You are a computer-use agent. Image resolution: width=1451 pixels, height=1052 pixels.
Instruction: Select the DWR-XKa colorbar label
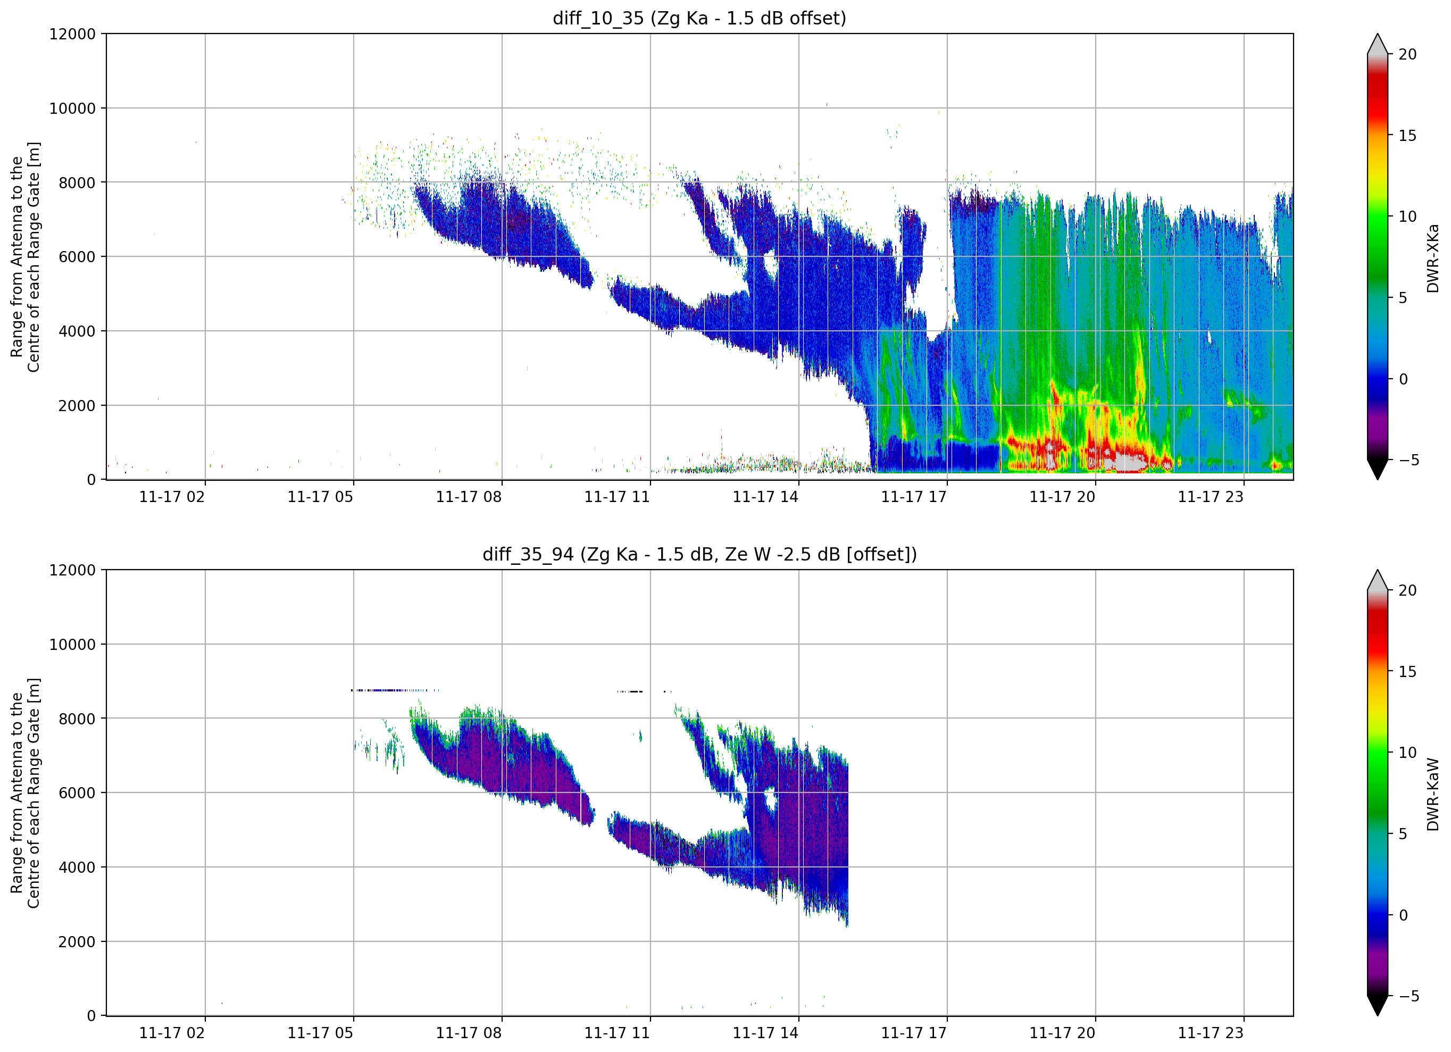[1432, 258]
